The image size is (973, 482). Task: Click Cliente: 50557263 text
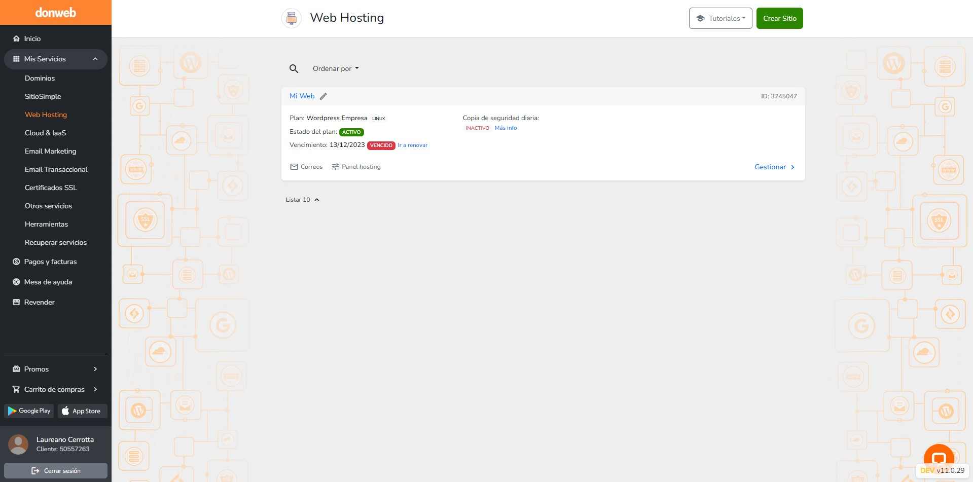[x=63, y=449]
